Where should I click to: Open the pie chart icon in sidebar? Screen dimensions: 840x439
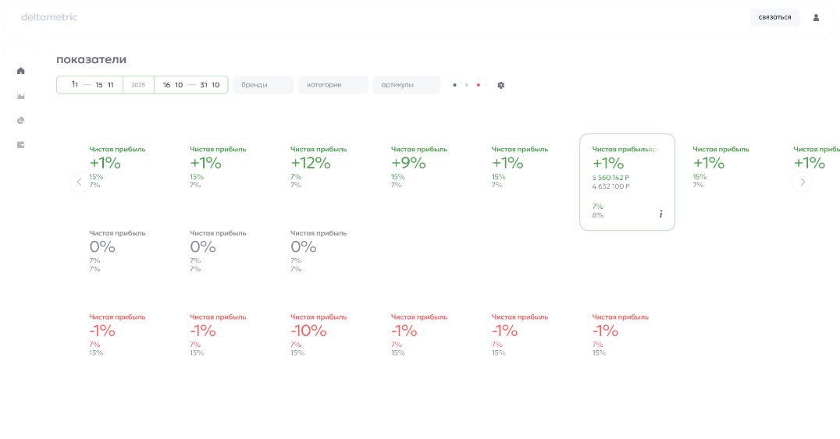(21, 120)
